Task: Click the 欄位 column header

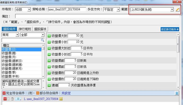Action: [21, 45]
